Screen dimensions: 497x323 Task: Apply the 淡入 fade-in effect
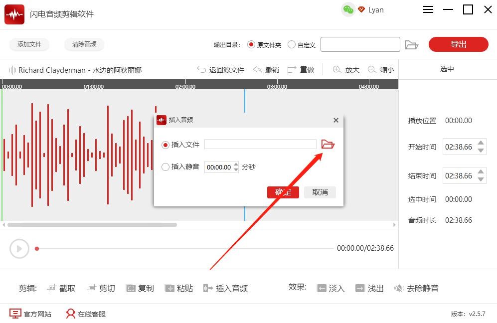pos(331,288)
